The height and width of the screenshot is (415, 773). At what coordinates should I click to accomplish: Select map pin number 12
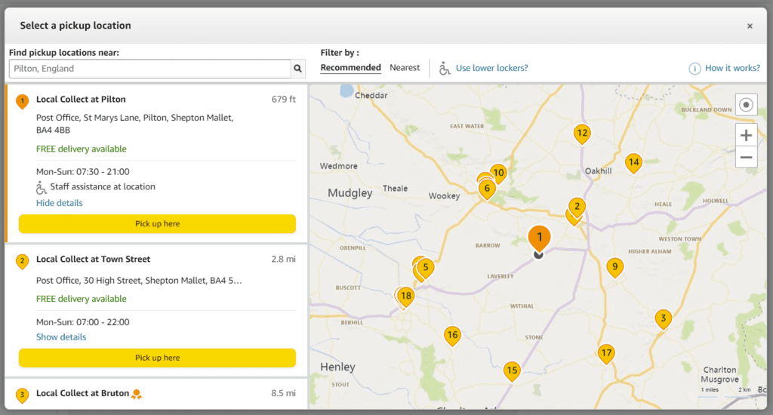pos(582,134)
